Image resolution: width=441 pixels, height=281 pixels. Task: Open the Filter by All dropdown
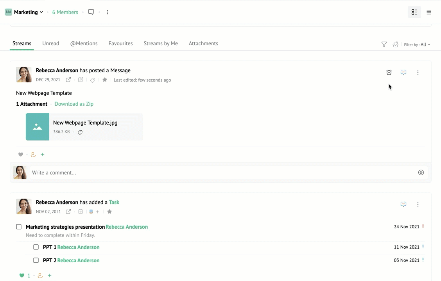(417, 45)
